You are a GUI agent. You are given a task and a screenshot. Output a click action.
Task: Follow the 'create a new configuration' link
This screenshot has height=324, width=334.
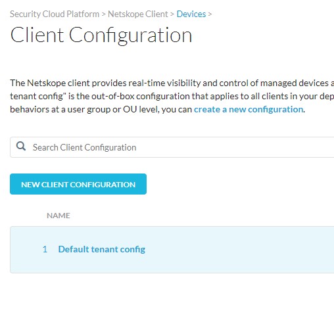[x=249, y=109]
